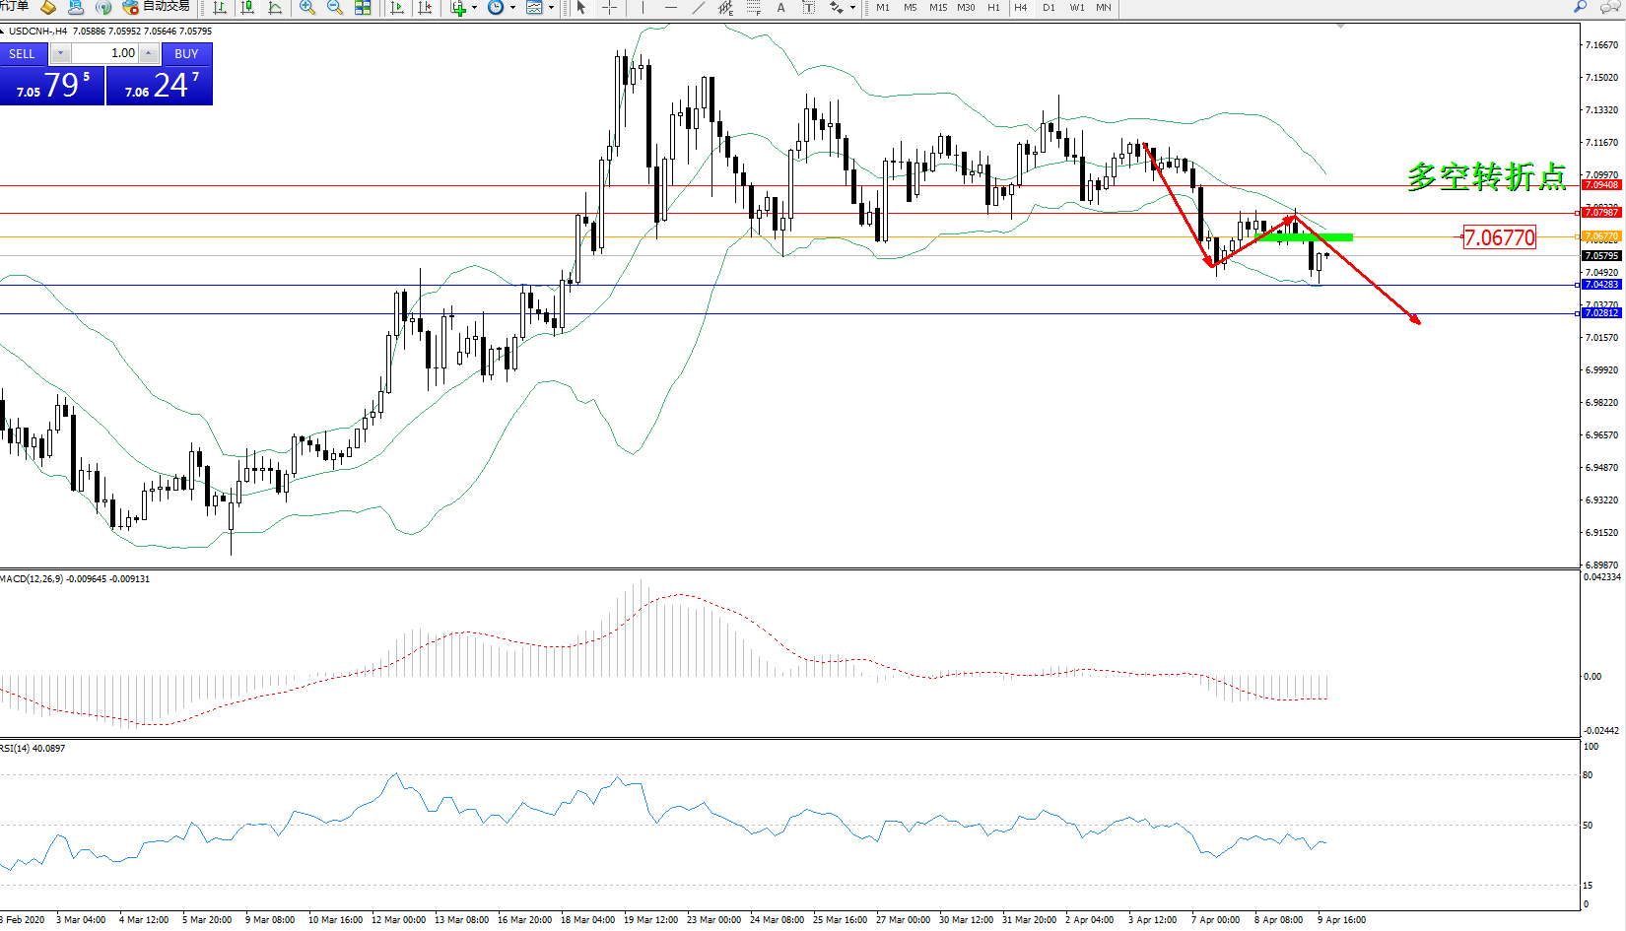Screen dimensions: 1626x931
Task: Open the search magnifier in top right
Action: coord(1581,7)
